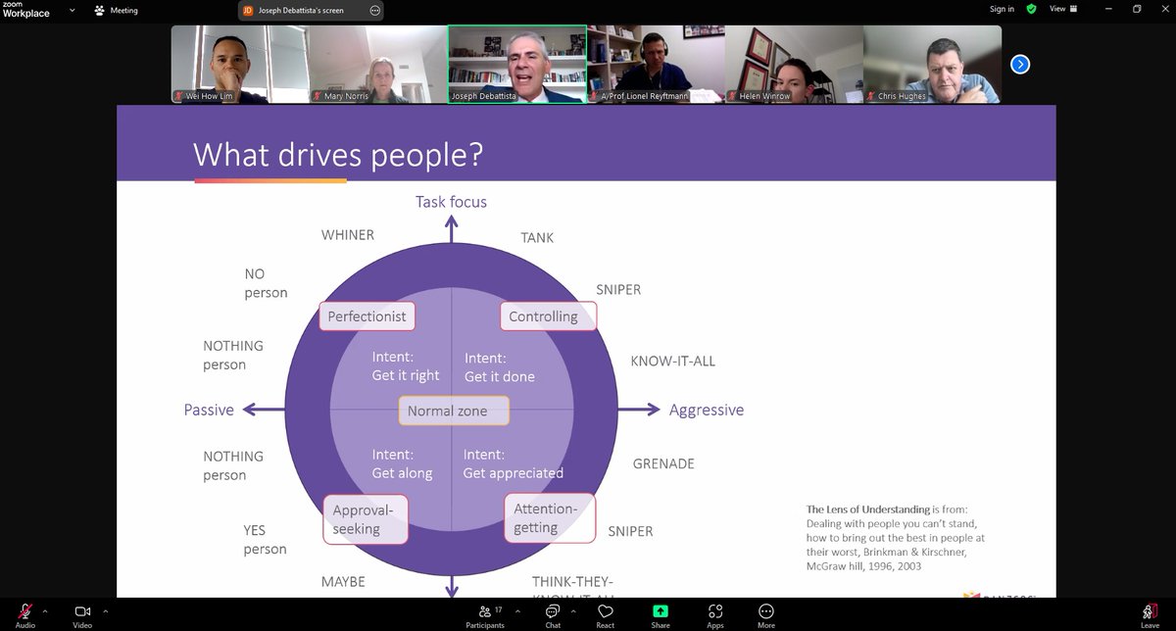Screen dimensions: 1176x631
Task: Click 'Intent: Get along' text
Action: click(403, 463)
